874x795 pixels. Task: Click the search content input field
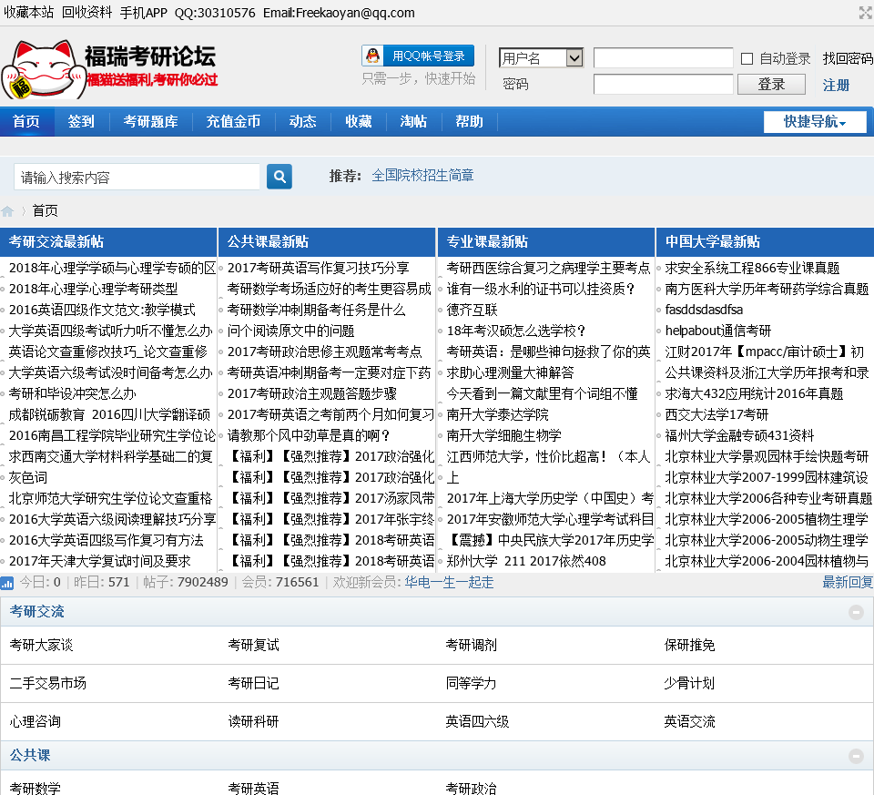click(137, 178)
